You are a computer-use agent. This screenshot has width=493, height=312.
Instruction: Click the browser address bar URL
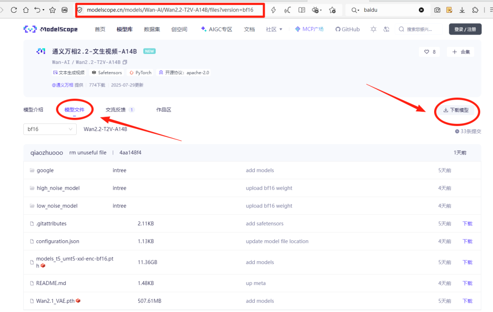click(x=170, y=10)
